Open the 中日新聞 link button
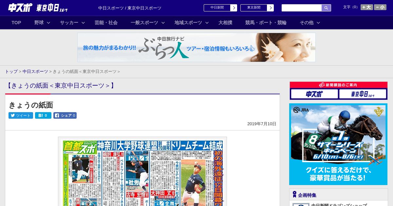Screen dimensions: 393x206 pos(220,8)
